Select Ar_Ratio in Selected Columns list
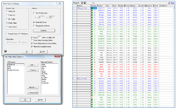177x109 pixels. 44,78
